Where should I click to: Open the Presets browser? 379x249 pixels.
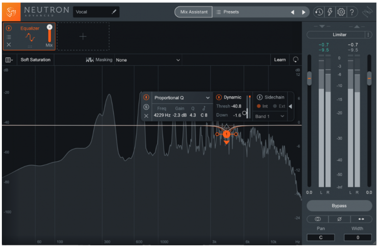tap(227, 12)
